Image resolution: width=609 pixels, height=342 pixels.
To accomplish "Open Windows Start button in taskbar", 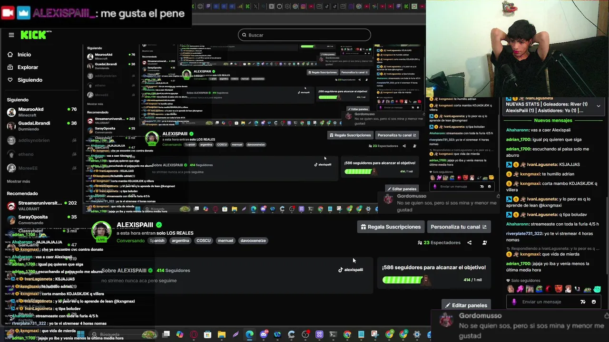I will (x=80, y=334).
